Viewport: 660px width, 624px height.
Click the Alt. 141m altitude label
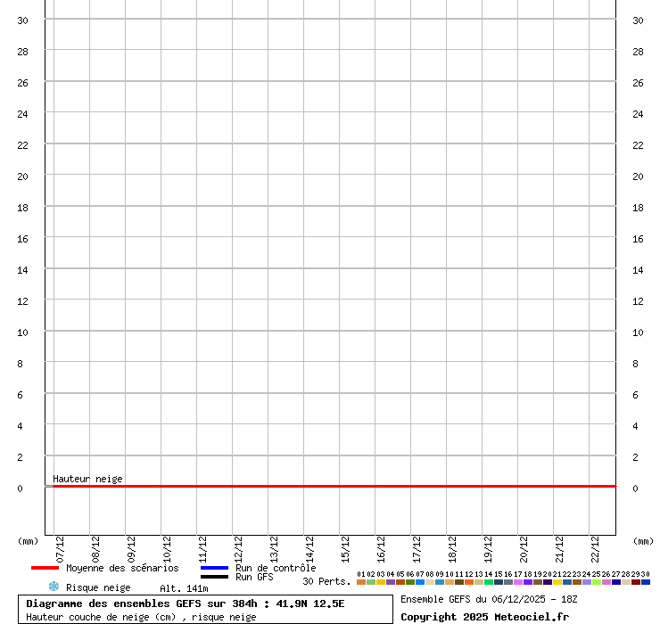click(x=184, y=588)
